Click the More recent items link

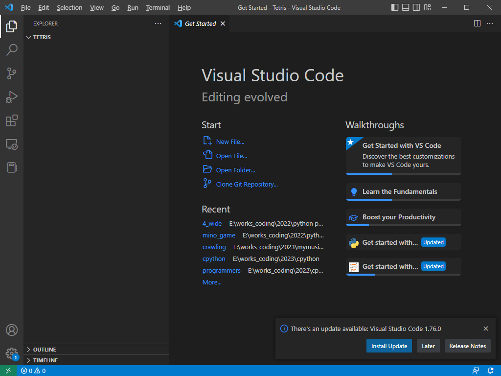point(212,282)
